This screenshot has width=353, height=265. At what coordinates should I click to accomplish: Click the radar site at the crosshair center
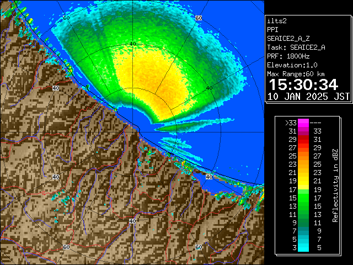pyautogui.click(x=132, y=132)
